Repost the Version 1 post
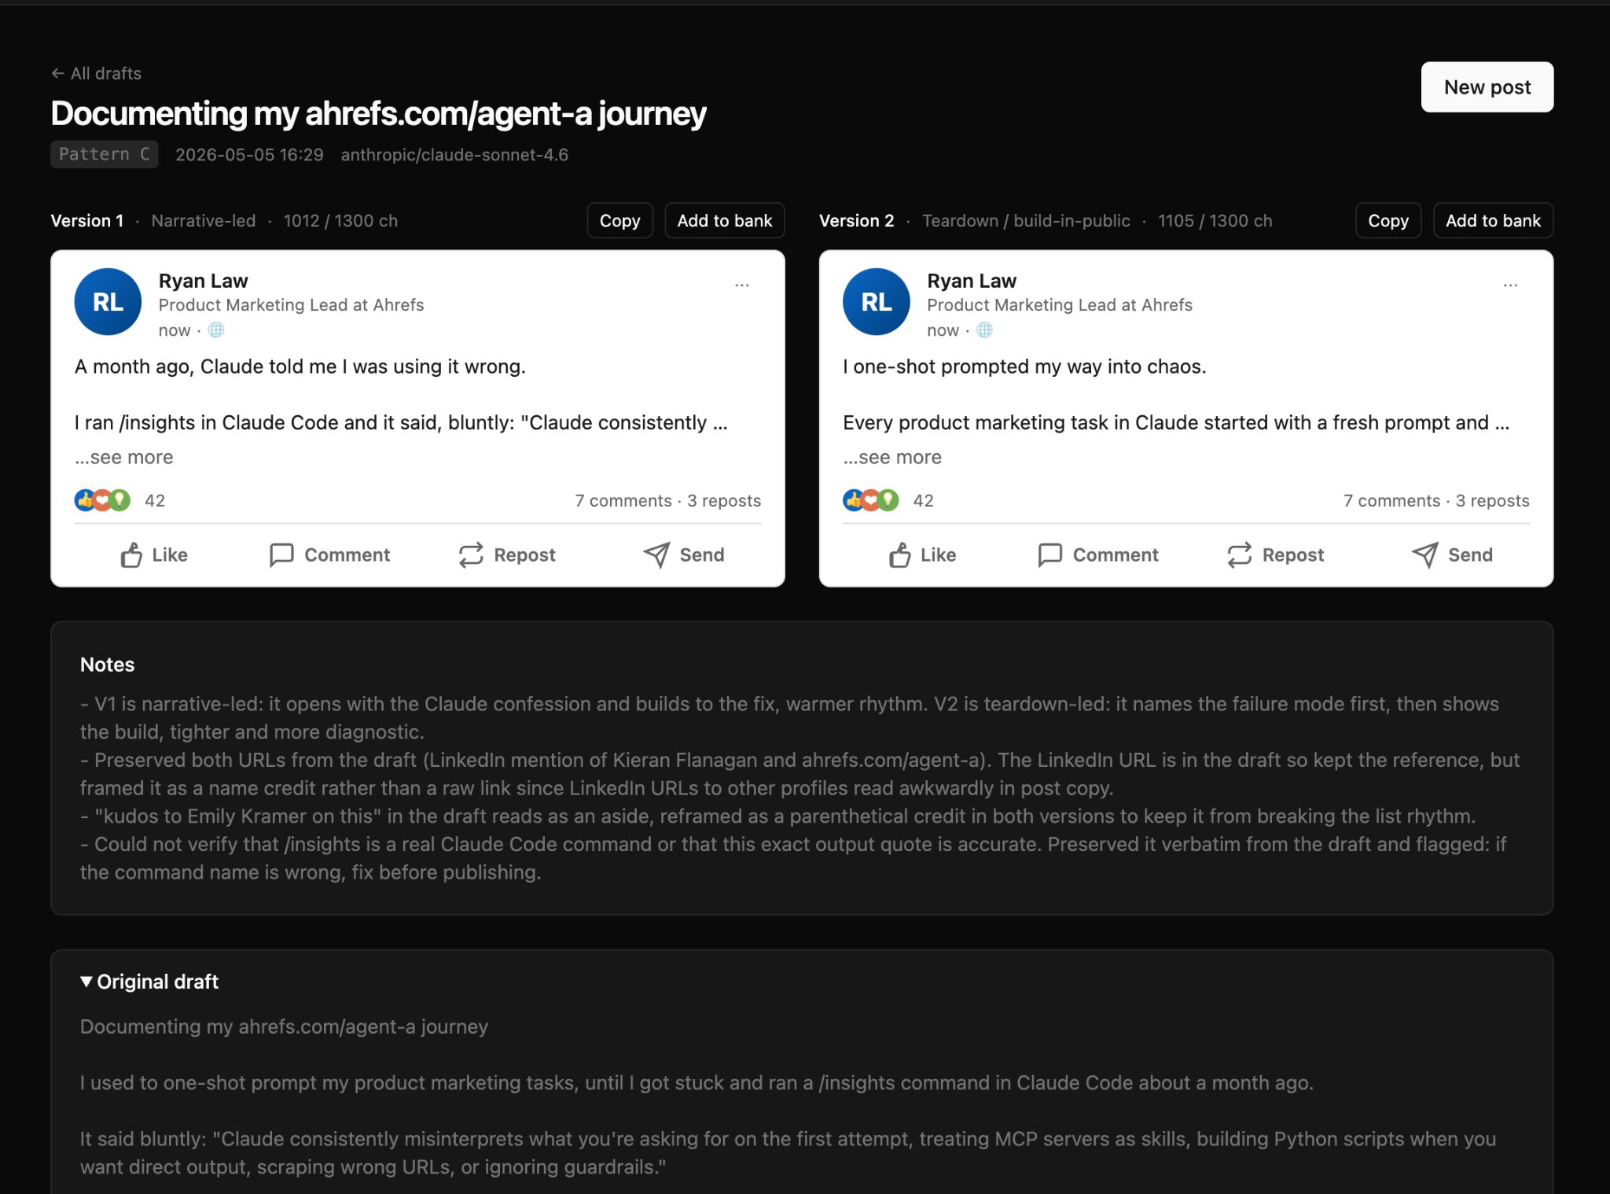This screenshot has width=1610, height=1194. (506, 555)
